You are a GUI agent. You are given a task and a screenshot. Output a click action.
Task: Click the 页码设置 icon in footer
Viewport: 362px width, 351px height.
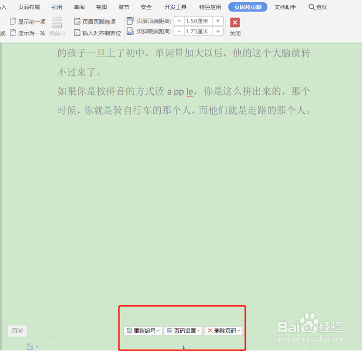pos(170,331)
